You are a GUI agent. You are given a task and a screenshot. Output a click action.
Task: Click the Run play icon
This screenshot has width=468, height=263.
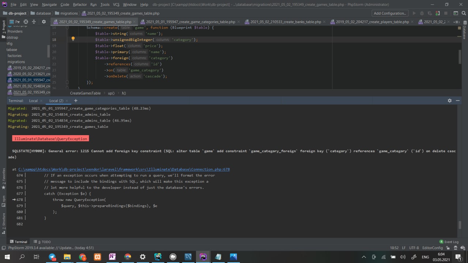pyautogui.click(x=414, y=13)
